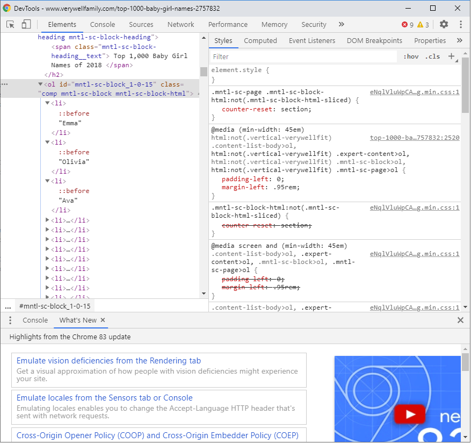
Task: Open Cross-Origin Opener Policy article link
Action: click(x=157, y=435)
